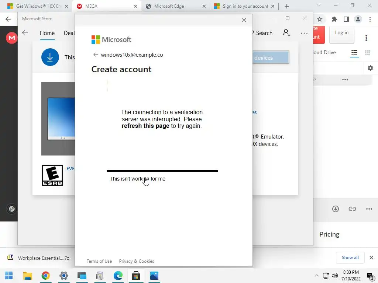Click MEGA get link icon
The height and width of the screenshot is (283, 378).
352,209
